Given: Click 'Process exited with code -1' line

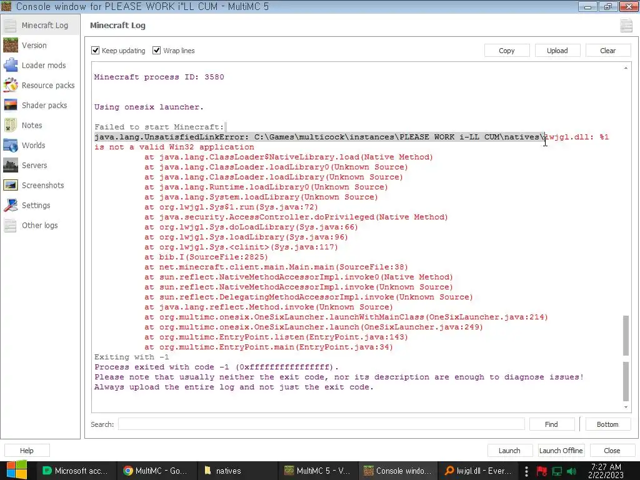Looking at the screenshot, I should (216, 367).
